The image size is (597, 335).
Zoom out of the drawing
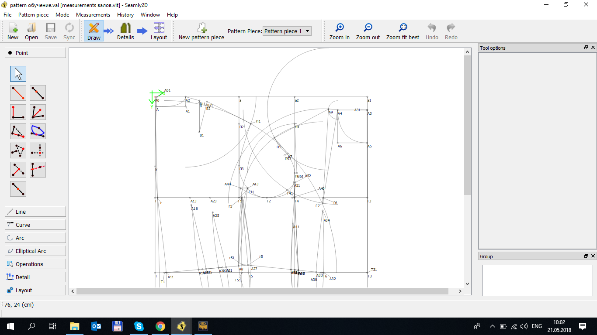pos(368,31)
